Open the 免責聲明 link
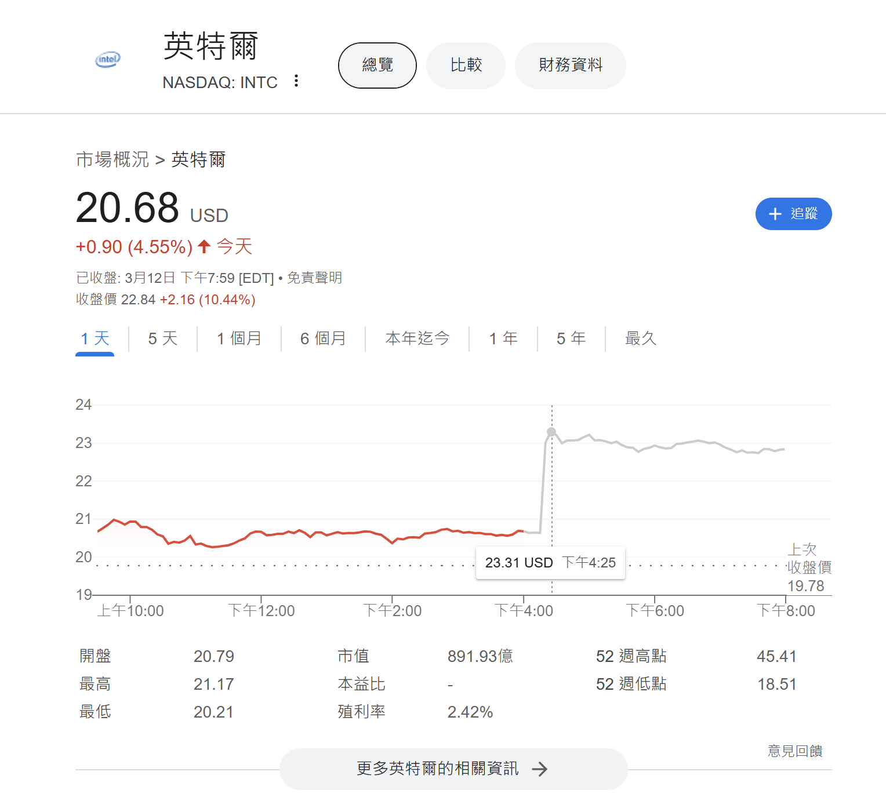The height and width of the screenshot is (808, 886). [315, 278]
